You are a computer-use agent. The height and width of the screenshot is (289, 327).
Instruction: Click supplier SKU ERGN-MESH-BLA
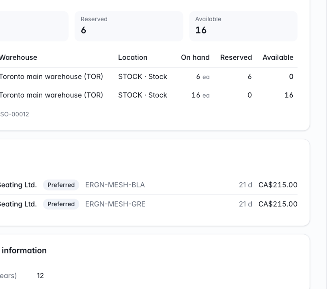tap(115, 185)
